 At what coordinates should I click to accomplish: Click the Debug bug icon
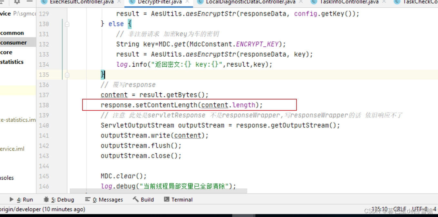(46, 199)
